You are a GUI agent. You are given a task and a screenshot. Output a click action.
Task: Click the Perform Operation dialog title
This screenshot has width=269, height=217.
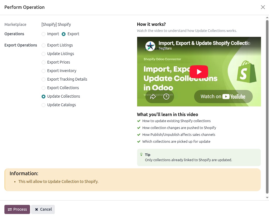tap(24, 7)
